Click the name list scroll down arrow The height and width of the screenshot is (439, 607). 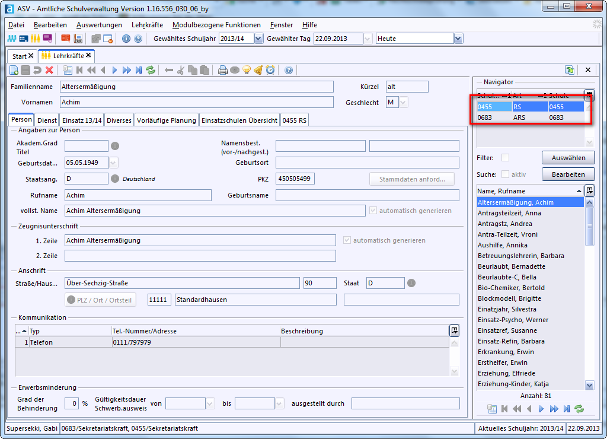pyautogui.click(x=590, y=386)
